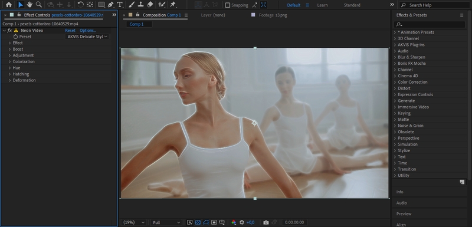Select the Roto Brush tool
This screenshot has width=472, height=227.
(x=162, y=5)
